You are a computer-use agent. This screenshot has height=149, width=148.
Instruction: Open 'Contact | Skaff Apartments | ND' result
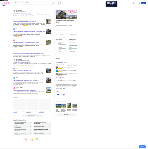tap(22, 62)
